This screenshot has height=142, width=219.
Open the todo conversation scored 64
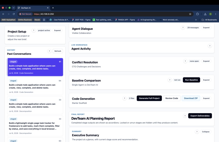(x=35, y=86)
